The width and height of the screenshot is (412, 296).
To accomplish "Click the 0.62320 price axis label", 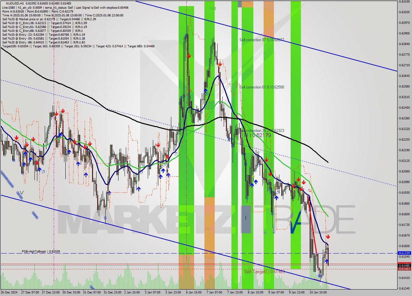I will [404, 129].
